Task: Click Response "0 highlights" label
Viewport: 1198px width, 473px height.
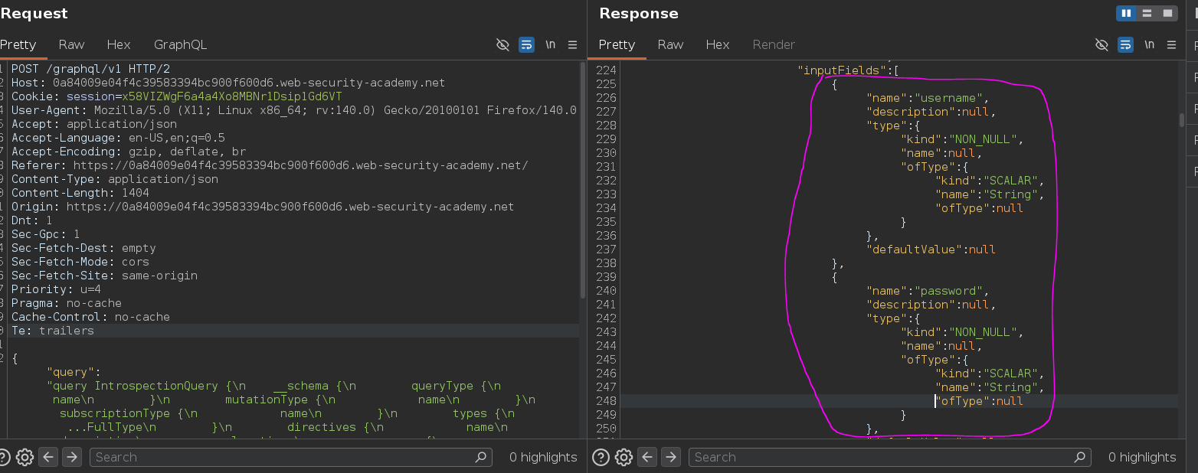Action: tap(1142, 457)
